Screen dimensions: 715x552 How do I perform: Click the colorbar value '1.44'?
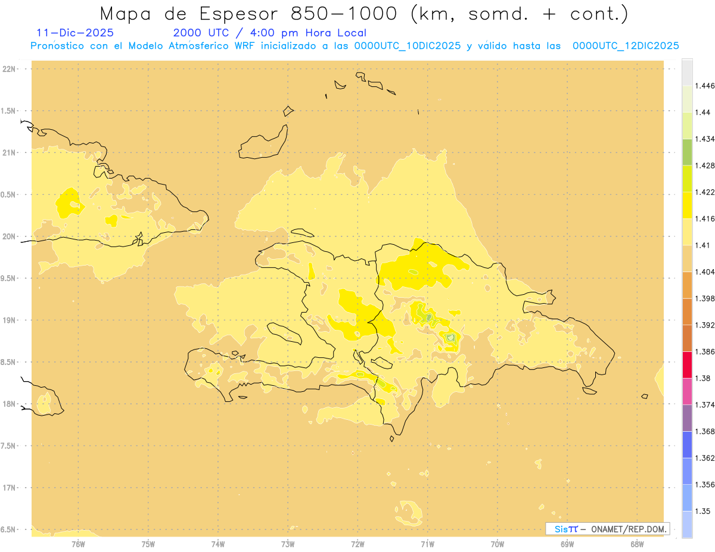pos(704,112)
